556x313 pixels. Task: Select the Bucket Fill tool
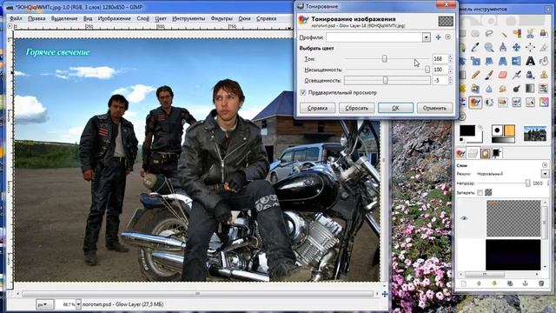tap(544, 61)
